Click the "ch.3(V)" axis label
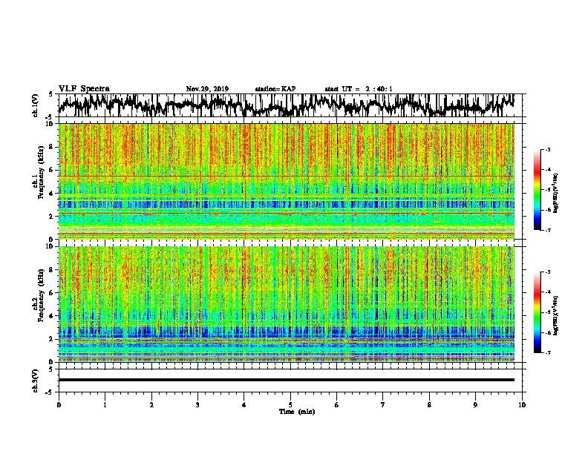The height and width of the screenshot is (454, 588). (x=35, y=381)
